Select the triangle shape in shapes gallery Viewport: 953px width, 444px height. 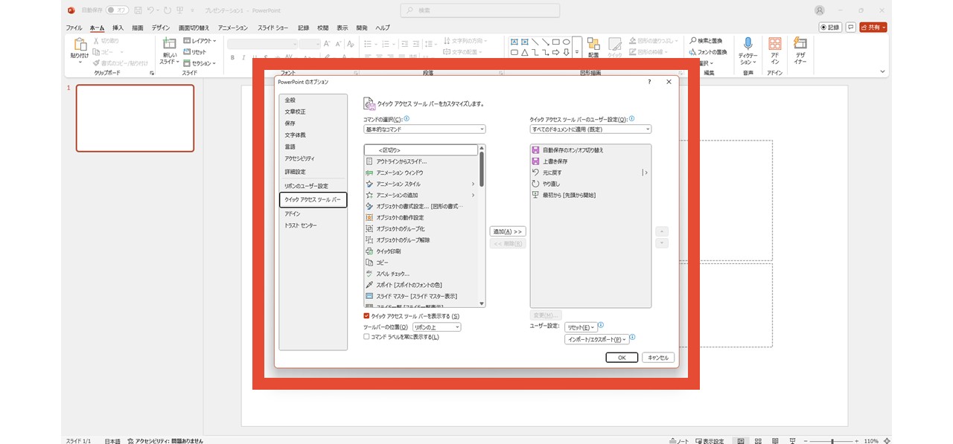524,53
